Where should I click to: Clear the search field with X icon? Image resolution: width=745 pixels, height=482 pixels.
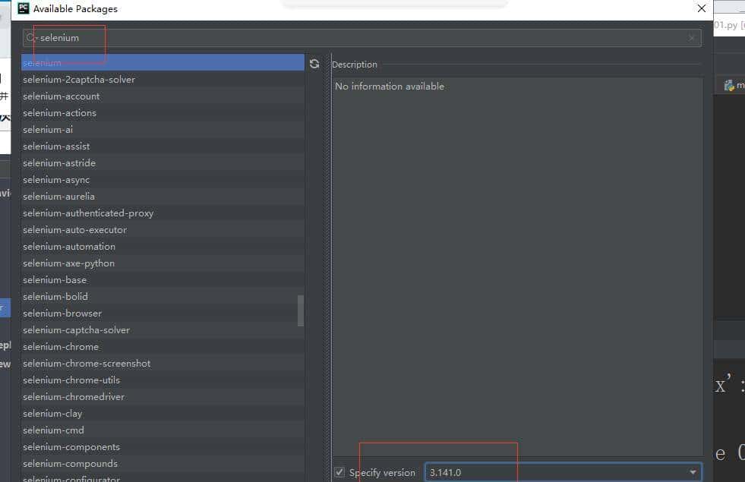[691, 38]
